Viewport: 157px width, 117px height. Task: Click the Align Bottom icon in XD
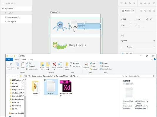coord(130,3)
